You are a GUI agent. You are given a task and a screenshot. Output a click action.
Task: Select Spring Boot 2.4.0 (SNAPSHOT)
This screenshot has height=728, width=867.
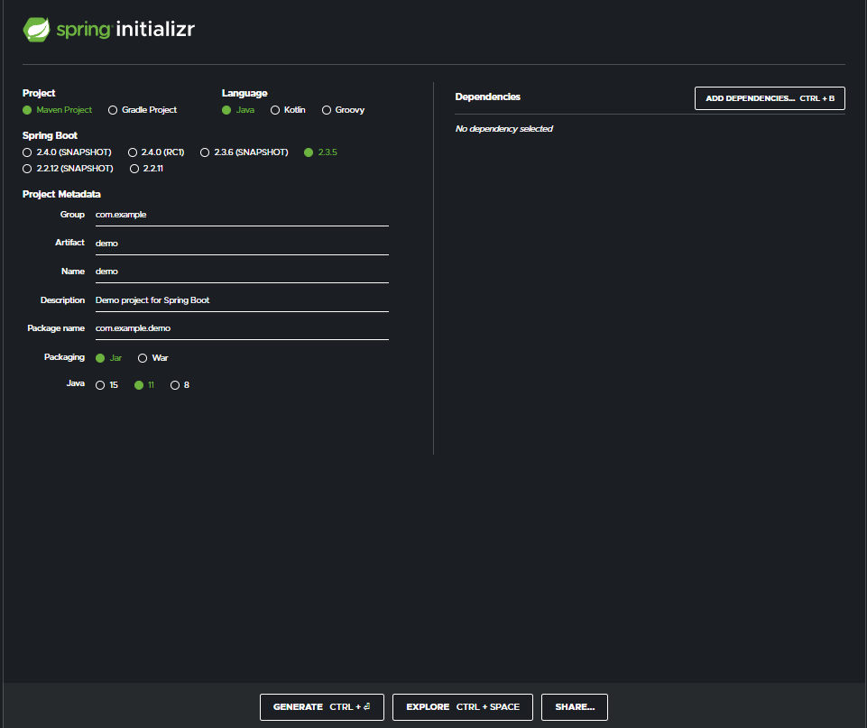[67, 152]
